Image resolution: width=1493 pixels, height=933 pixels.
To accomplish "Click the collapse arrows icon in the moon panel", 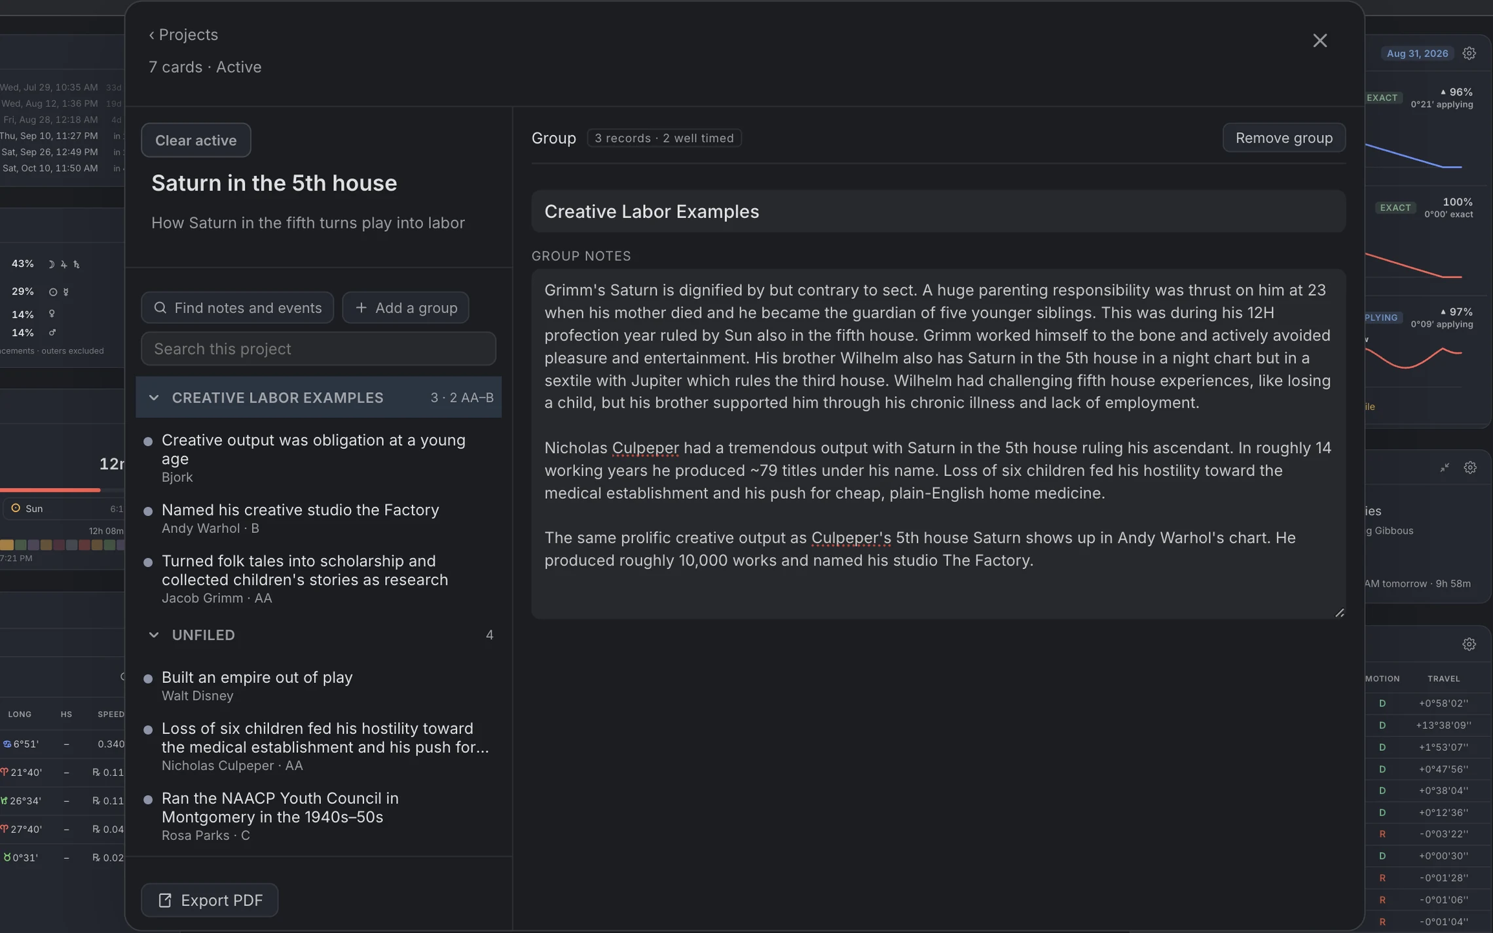I will (x=1444, y=467).
